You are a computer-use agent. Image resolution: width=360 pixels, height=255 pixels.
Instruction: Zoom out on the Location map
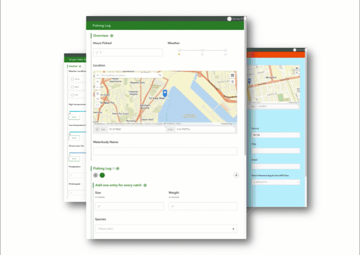(x=98, y=87)
